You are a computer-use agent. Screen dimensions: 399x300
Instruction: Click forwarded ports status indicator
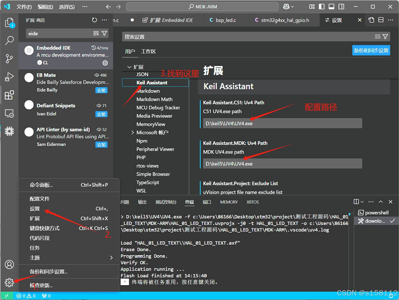tap(46, 296)
